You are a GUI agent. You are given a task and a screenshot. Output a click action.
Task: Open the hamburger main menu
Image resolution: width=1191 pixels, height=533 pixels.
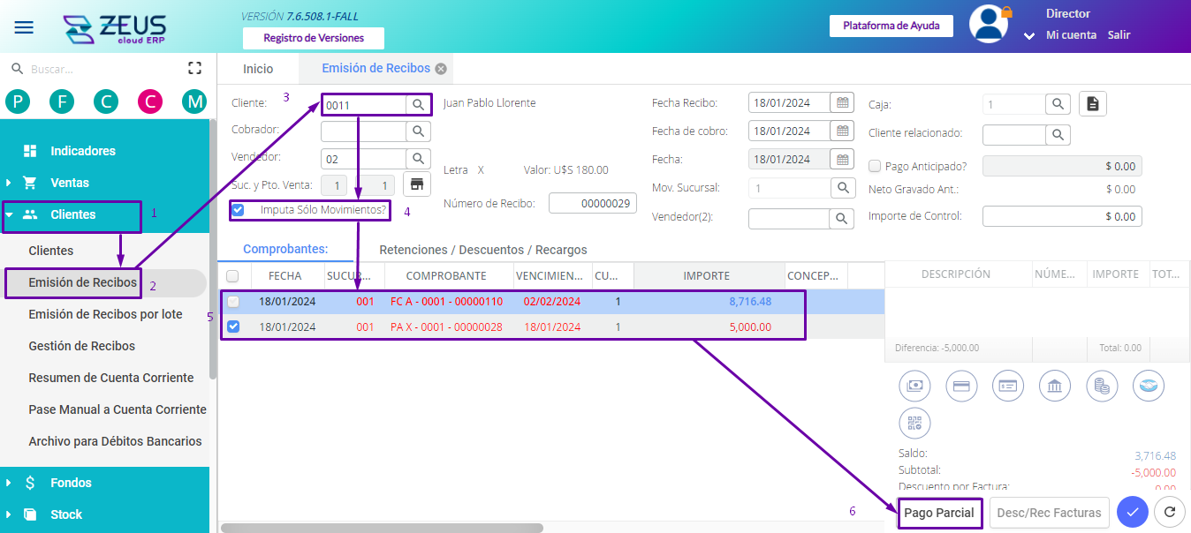click(24, 26)
